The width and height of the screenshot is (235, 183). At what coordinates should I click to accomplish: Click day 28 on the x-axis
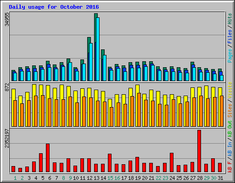tap(200, 178)
